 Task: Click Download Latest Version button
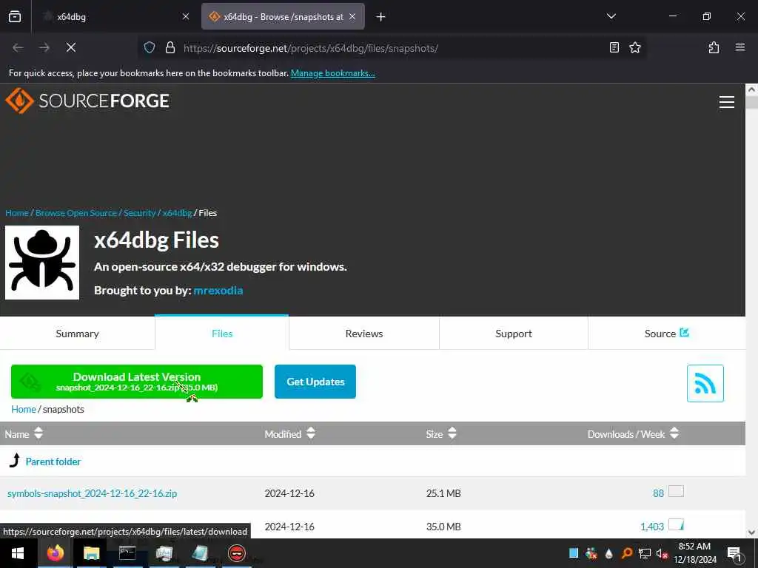[x=137, y=382]
